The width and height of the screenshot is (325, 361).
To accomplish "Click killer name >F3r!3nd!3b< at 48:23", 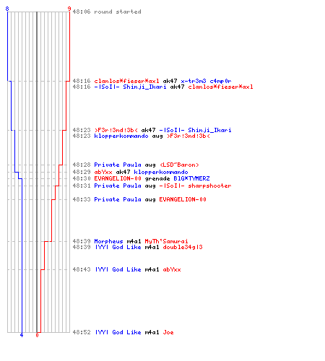I will 116,130.
